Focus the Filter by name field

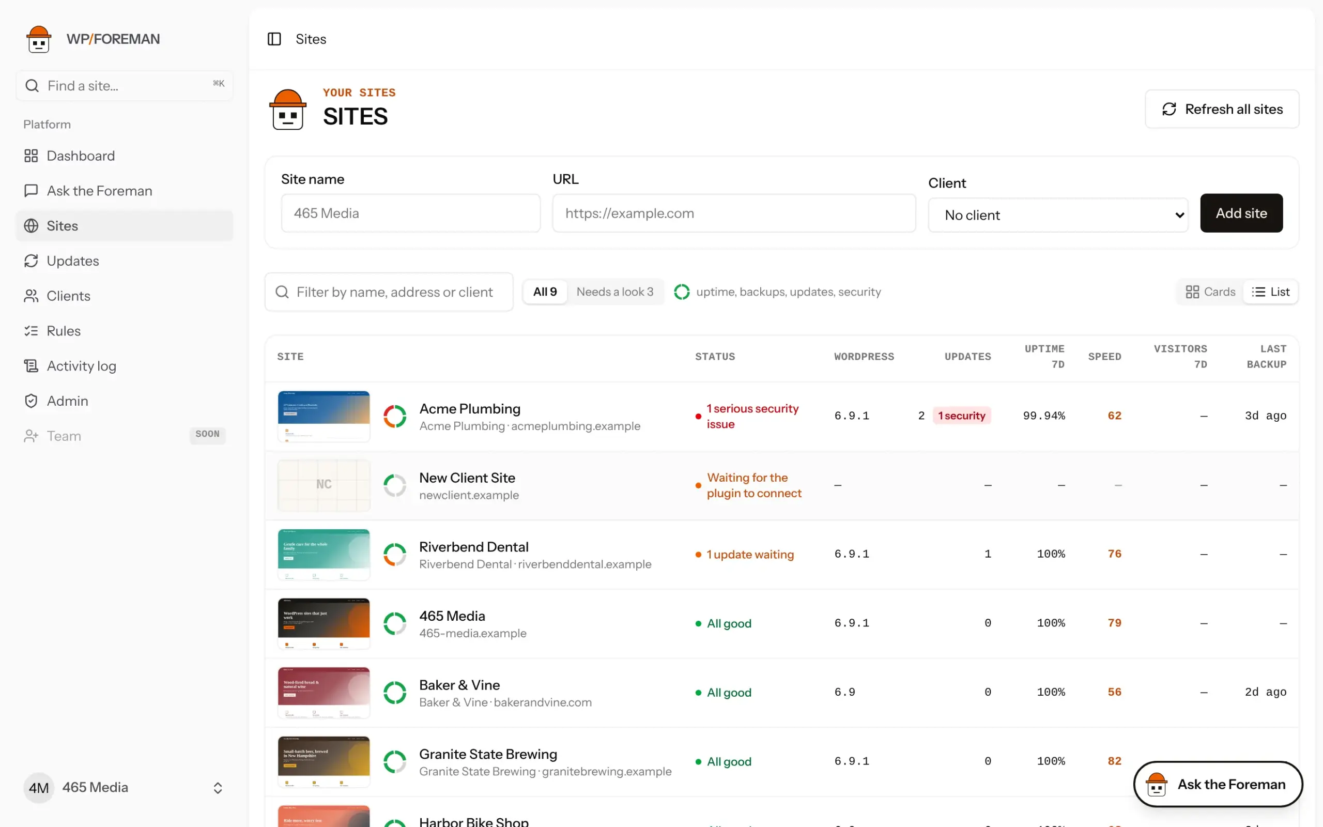point(389,292)
